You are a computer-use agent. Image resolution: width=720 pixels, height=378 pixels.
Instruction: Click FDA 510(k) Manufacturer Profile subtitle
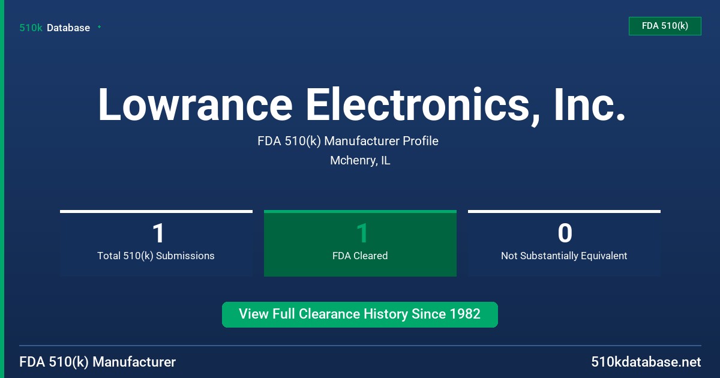click(348, 141)
